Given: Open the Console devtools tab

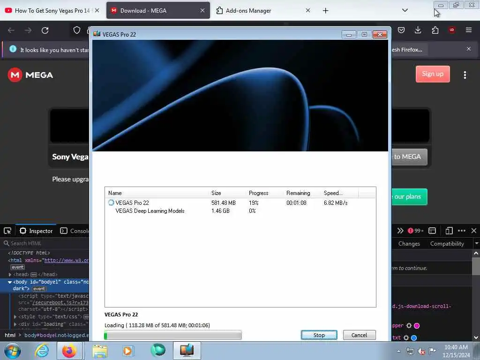Looking at the screenshot, I should tap(74, 231).
